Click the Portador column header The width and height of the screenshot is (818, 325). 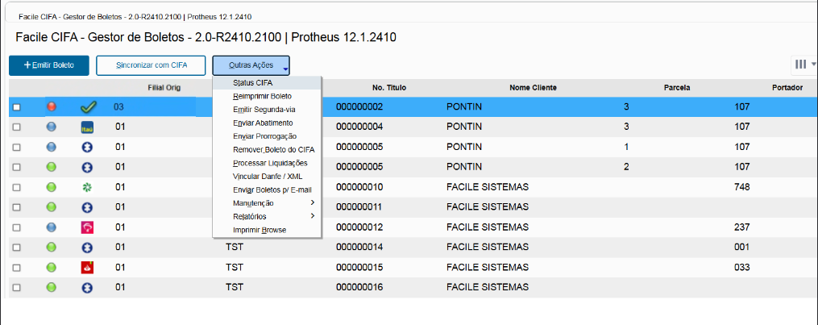787,88
